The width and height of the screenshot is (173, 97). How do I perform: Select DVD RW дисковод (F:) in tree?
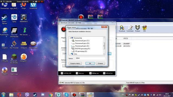[82, 48]
